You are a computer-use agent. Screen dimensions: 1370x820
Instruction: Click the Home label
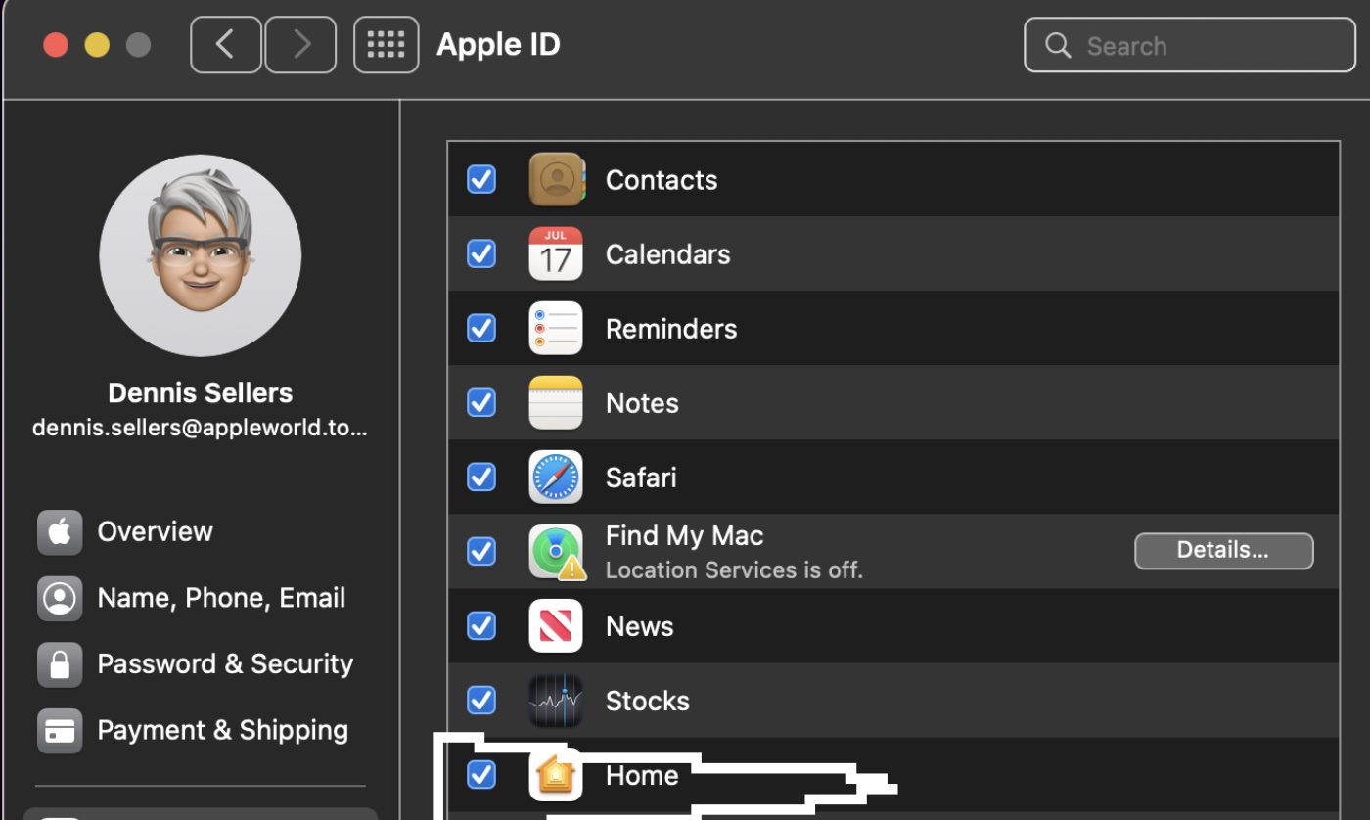(x=642, y=775)
